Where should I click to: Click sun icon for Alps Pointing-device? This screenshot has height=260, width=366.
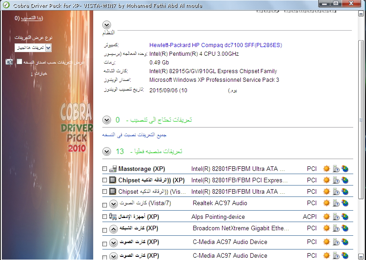pyautogui.click(x=327, y=217)
